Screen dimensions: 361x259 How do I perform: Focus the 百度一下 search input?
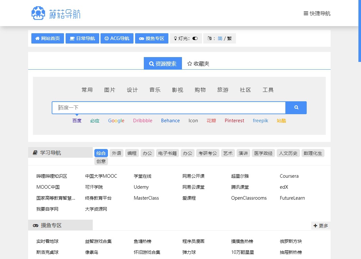[x=169, y=107]
